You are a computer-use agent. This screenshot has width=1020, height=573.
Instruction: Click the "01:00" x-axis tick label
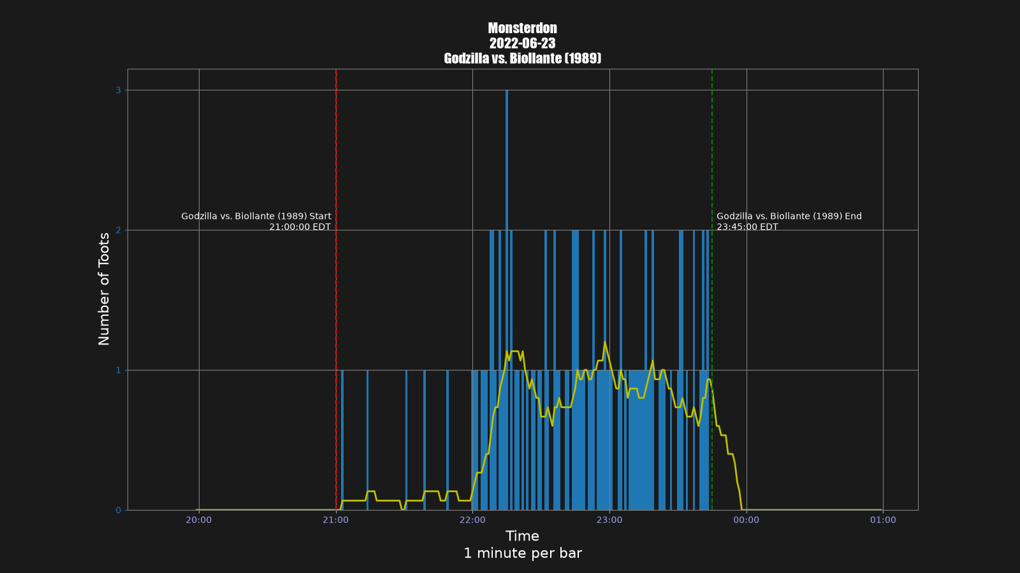click(x=883, y=520)
